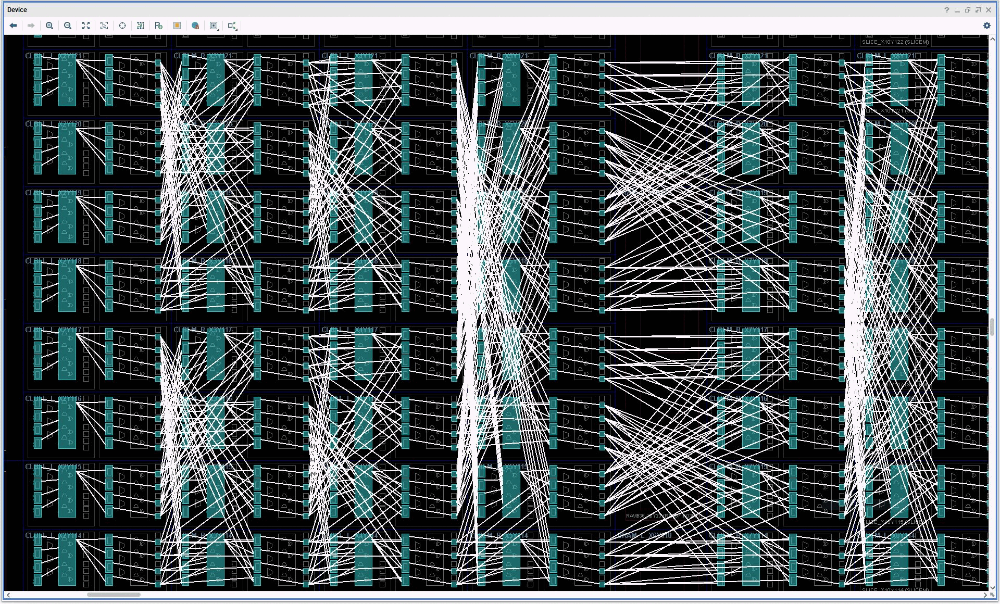This screenshot has width=1000, height=604.
Task: Open the Device panel help question mark
Action: point(946,10)
